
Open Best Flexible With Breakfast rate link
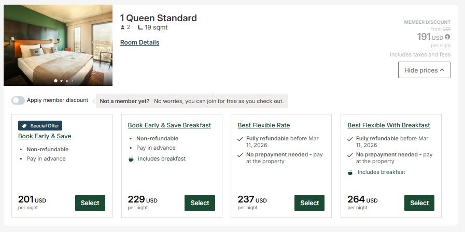[x=389, y=125]
